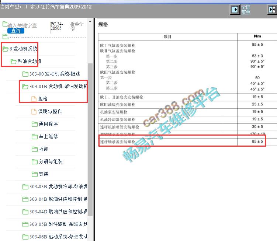Open the 全屏菜单 link

(246, 10)
